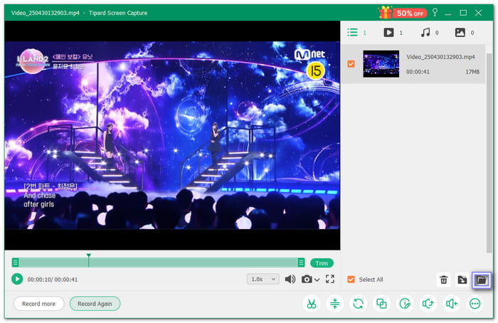This screenshot has width=498, height=323.
Task: Open the file converter tool
Action: pyautogui.click(x=359, y=304)
